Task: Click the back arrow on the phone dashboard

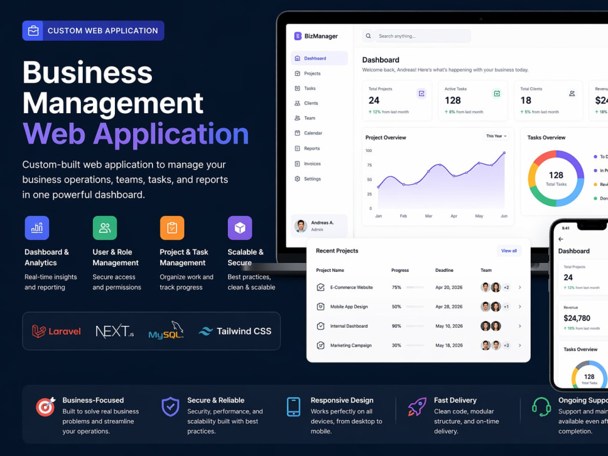Action: click(x=561, y=239)
